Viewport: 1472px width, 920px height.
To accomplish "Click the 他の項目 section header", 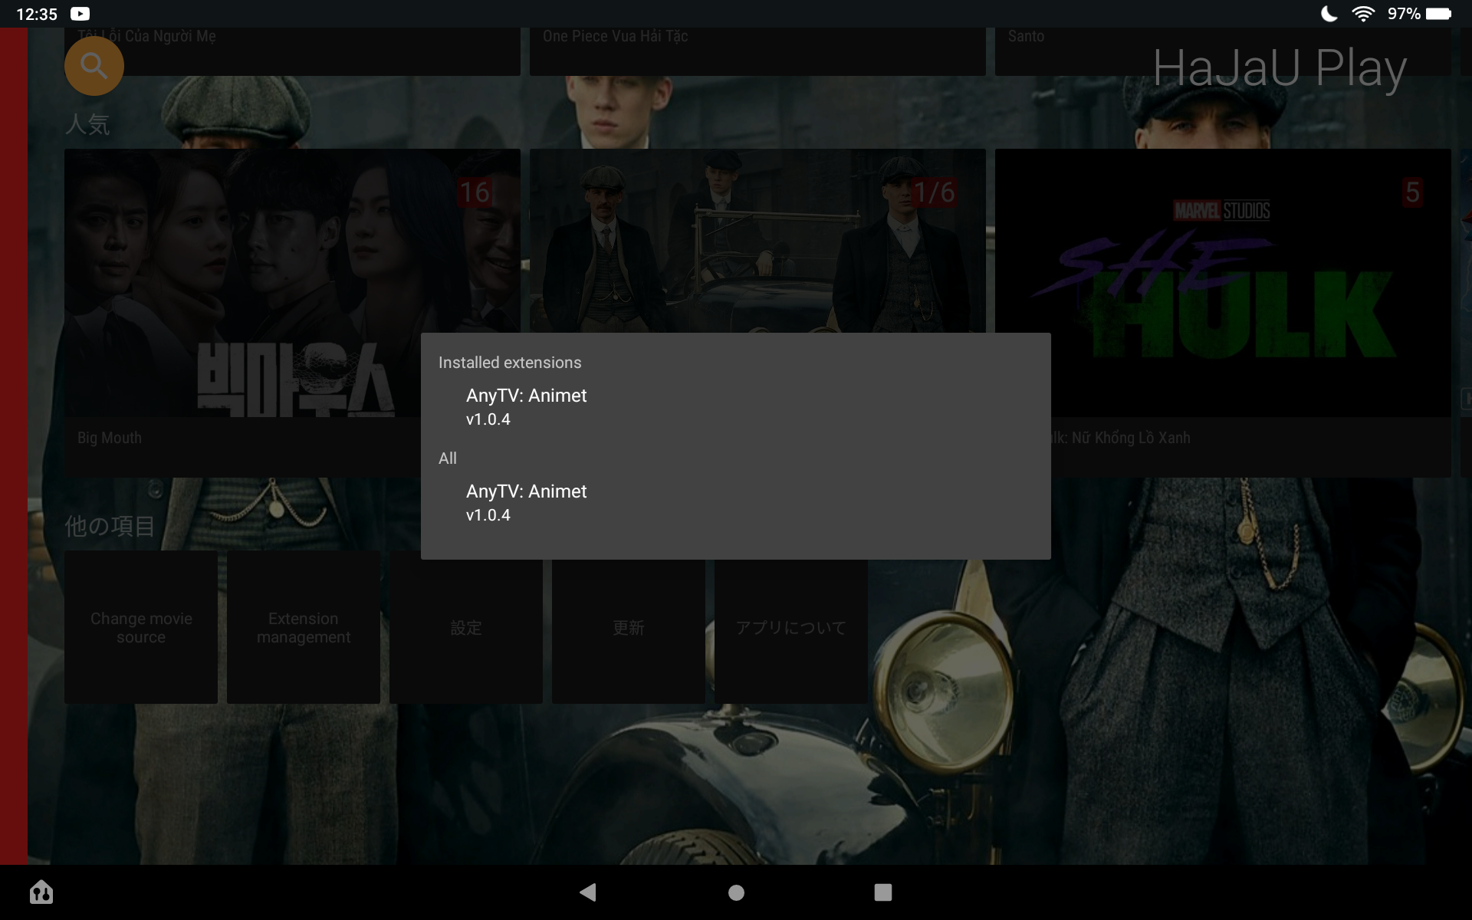I will [x=110, y=526].
